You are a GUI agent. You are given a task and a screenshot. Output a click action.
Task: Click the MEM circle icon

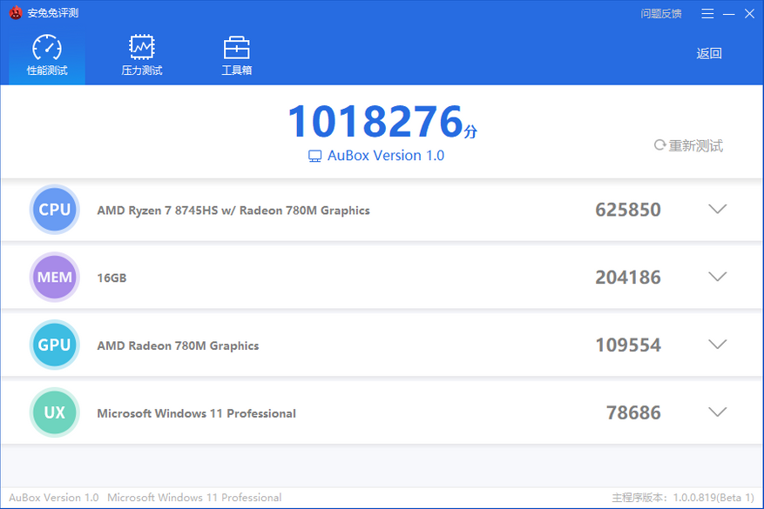click(55, 277)
